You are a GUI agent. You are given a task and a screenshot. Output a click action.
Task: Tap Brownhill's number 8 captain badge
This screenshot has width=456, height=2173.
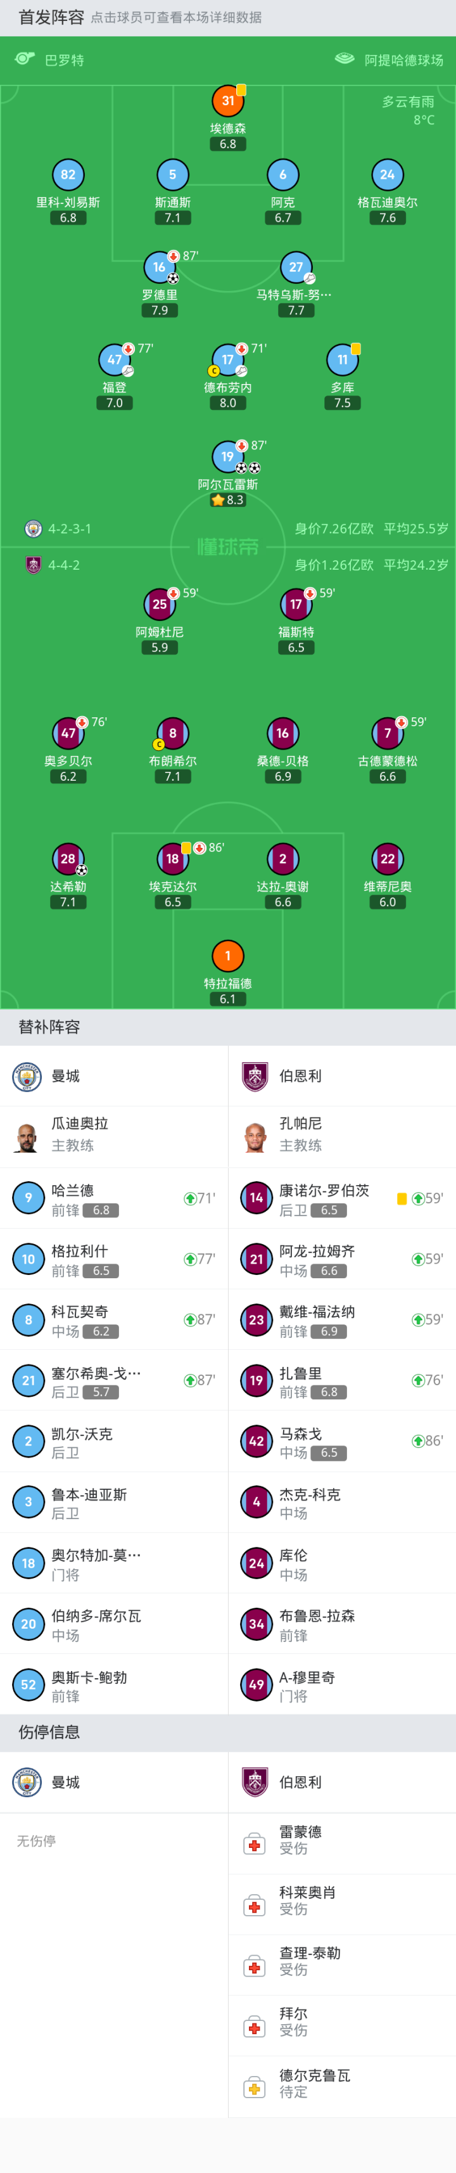point(173,733)
